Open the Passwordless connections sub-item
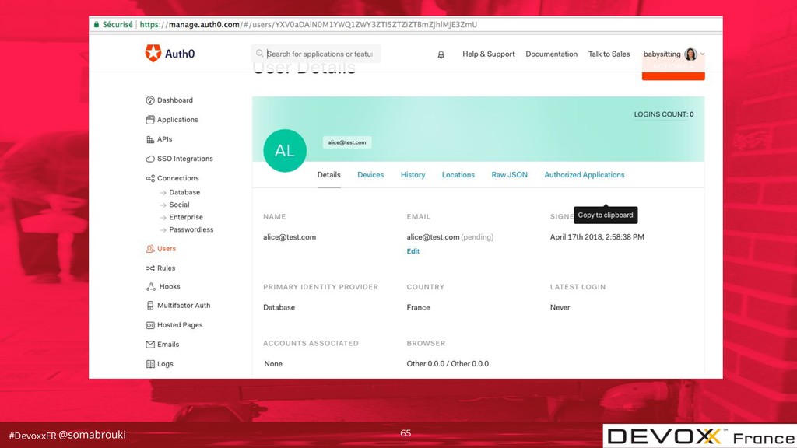This screenshot has width=797, height=448. point(191,229)
